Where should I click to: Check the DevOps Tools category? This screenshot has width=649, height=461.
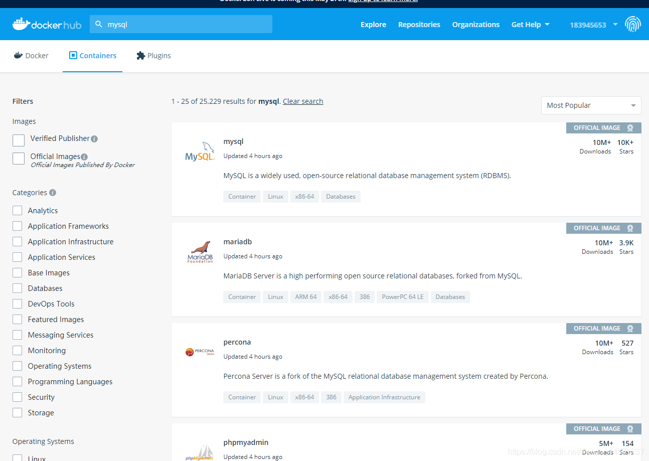click(18, 303)
